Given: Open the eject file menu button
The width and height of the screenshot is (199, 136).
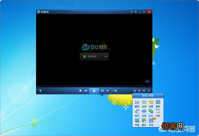Looking at the screenshot, I should [x=140, y=91].
